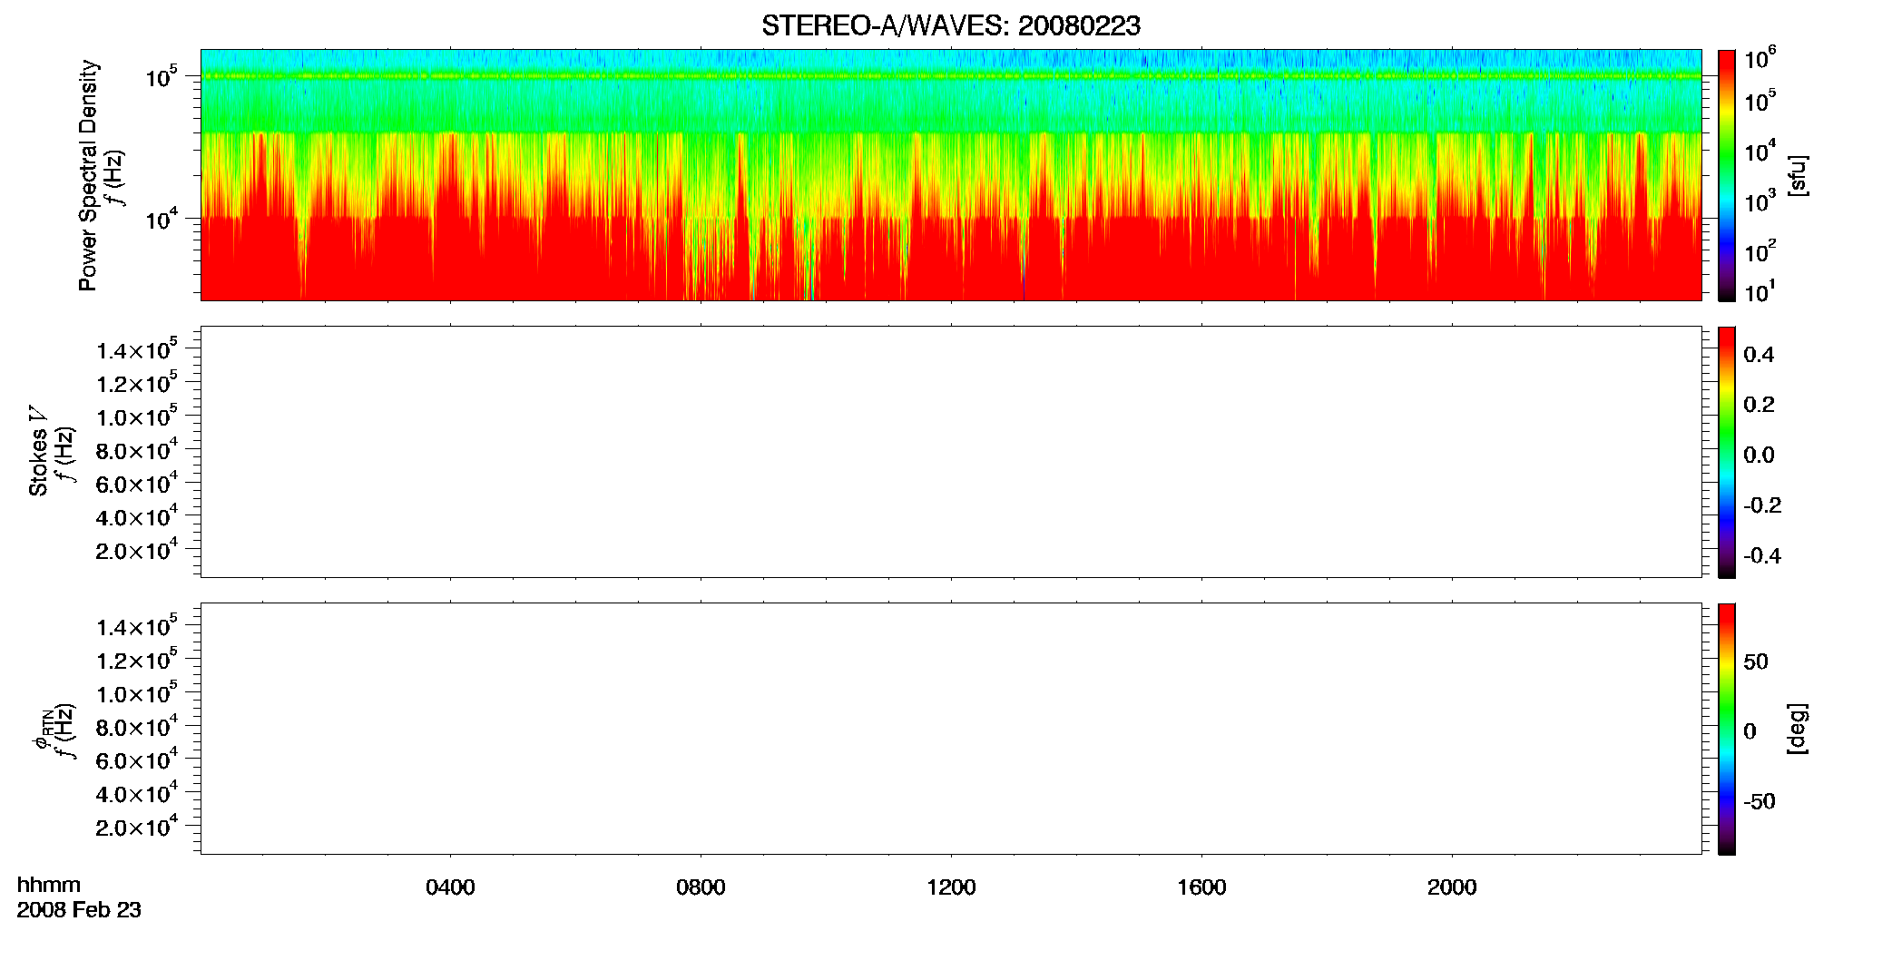Click the 2.0×10^4 tick in phi RTN panel
1902x980 pixels.
[x=137, y=826]
